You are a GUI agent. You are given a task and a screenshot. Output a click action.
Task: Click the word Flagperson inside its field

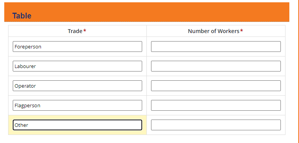pos(27,105)
